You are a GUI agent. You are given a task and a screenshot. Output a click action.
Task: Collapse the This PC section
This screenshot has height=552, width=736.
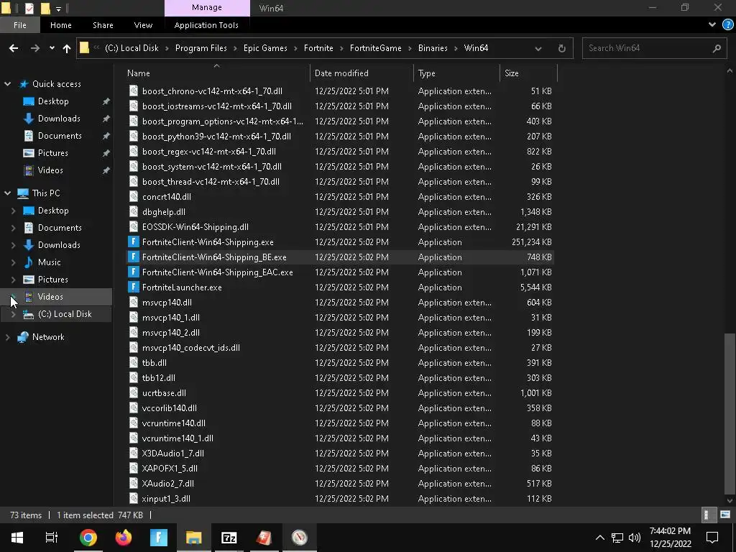(x=7, y=193)
